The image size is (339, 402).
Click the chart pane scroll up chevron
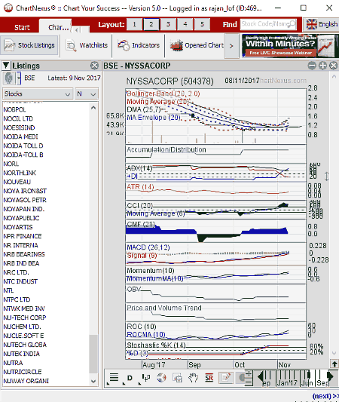coord(334,76)
